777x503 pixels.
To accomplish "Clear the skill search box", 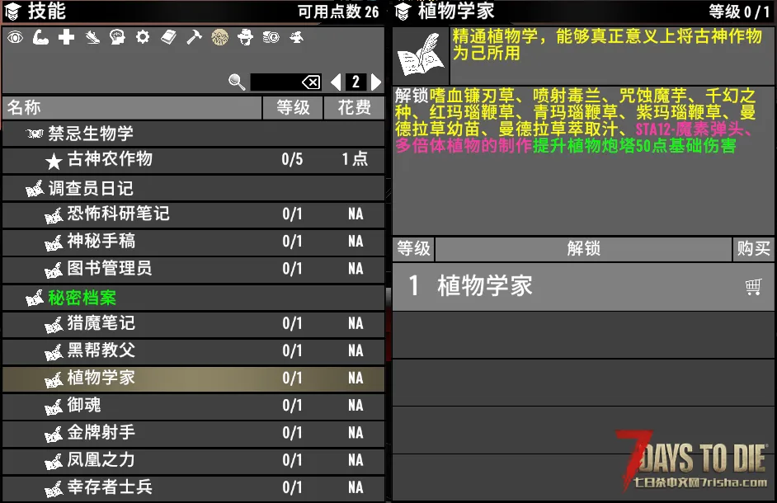I will point(310,82).
